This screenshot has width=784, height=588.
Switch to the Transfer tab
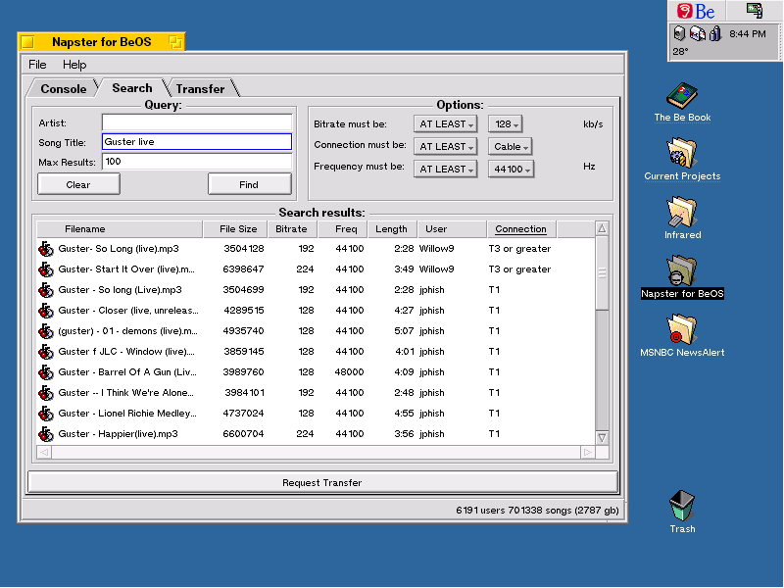coord(200,87)
